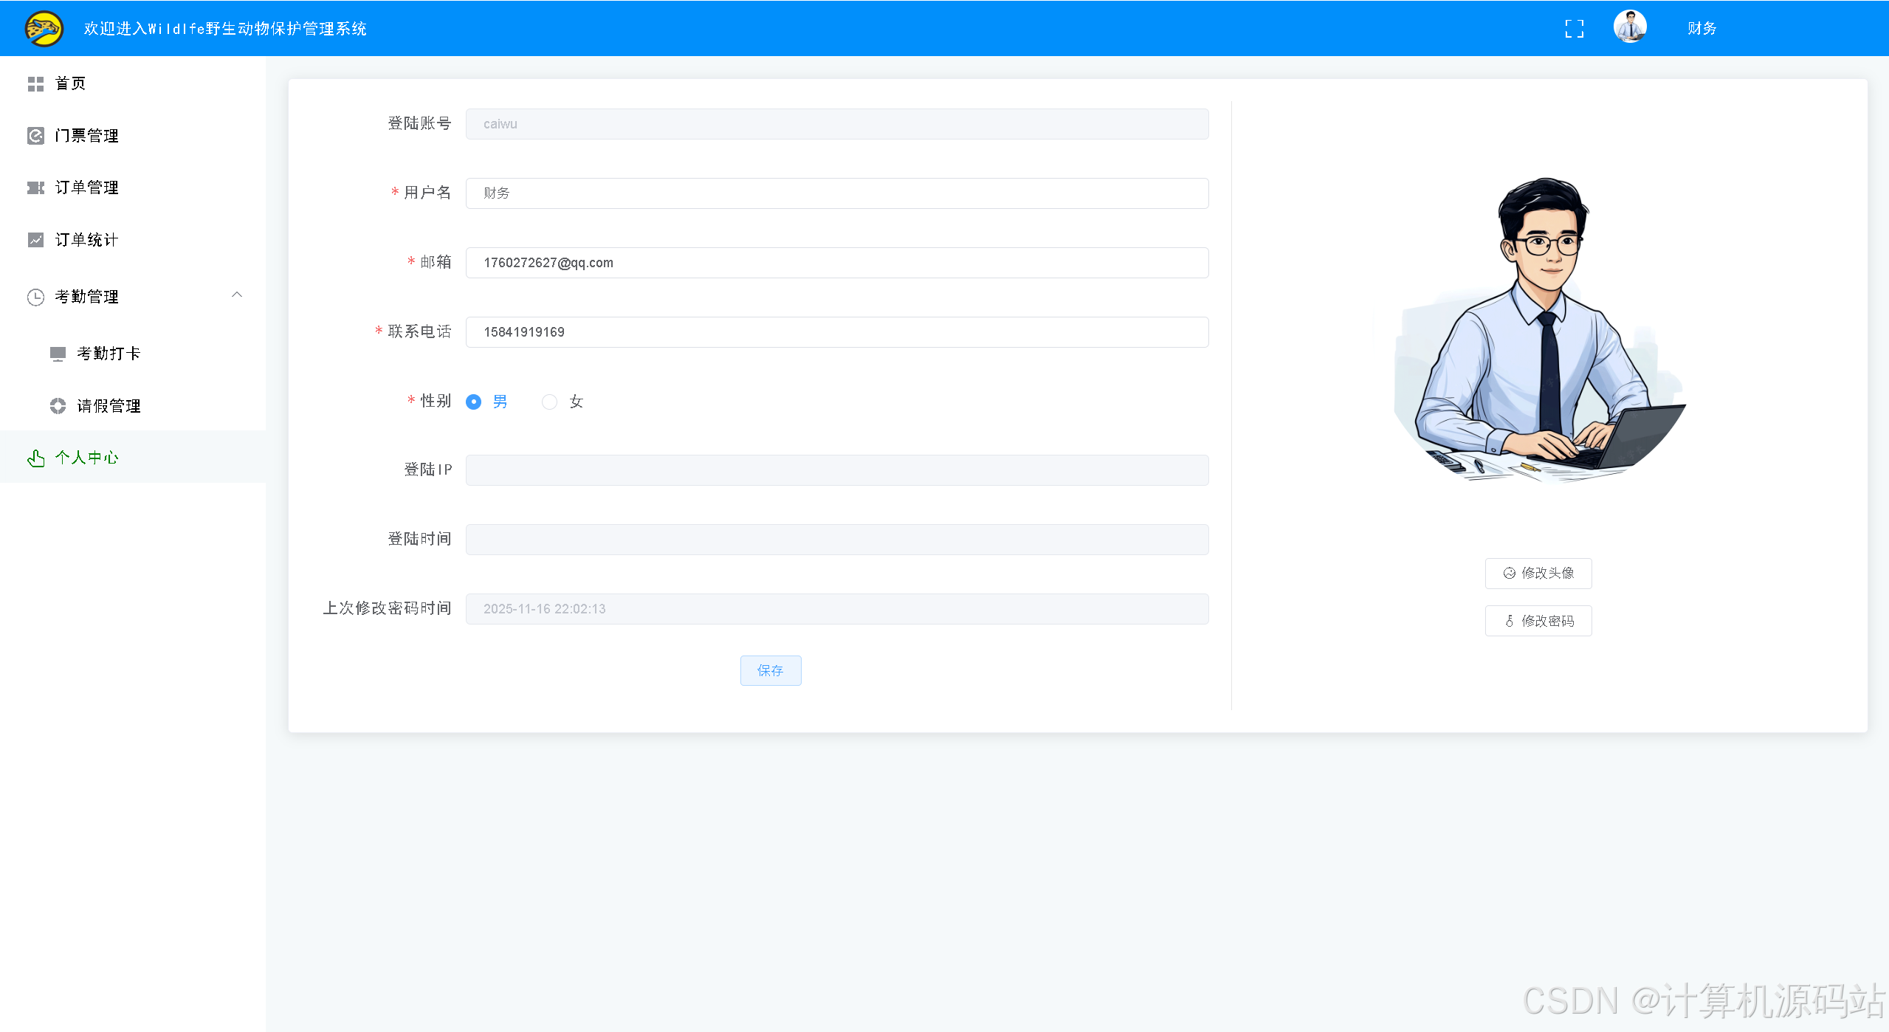Click the smiley icon in 修改头像
This screenshot has width=1889, height=1032.
click(x=1510, y=574)
